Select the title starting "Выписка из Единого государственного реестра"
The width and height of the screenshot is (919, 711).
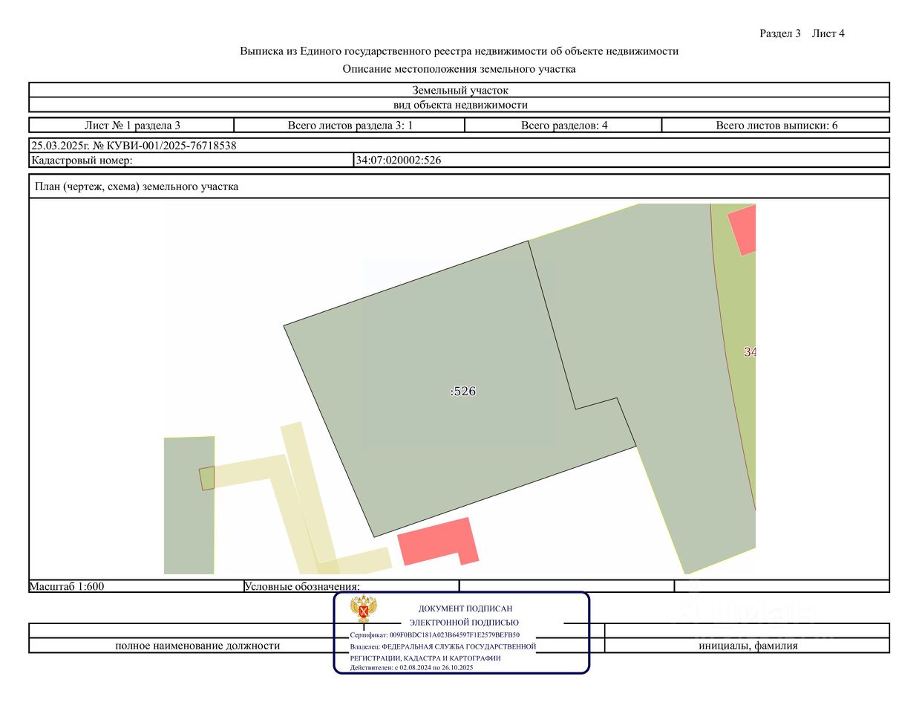459,51
